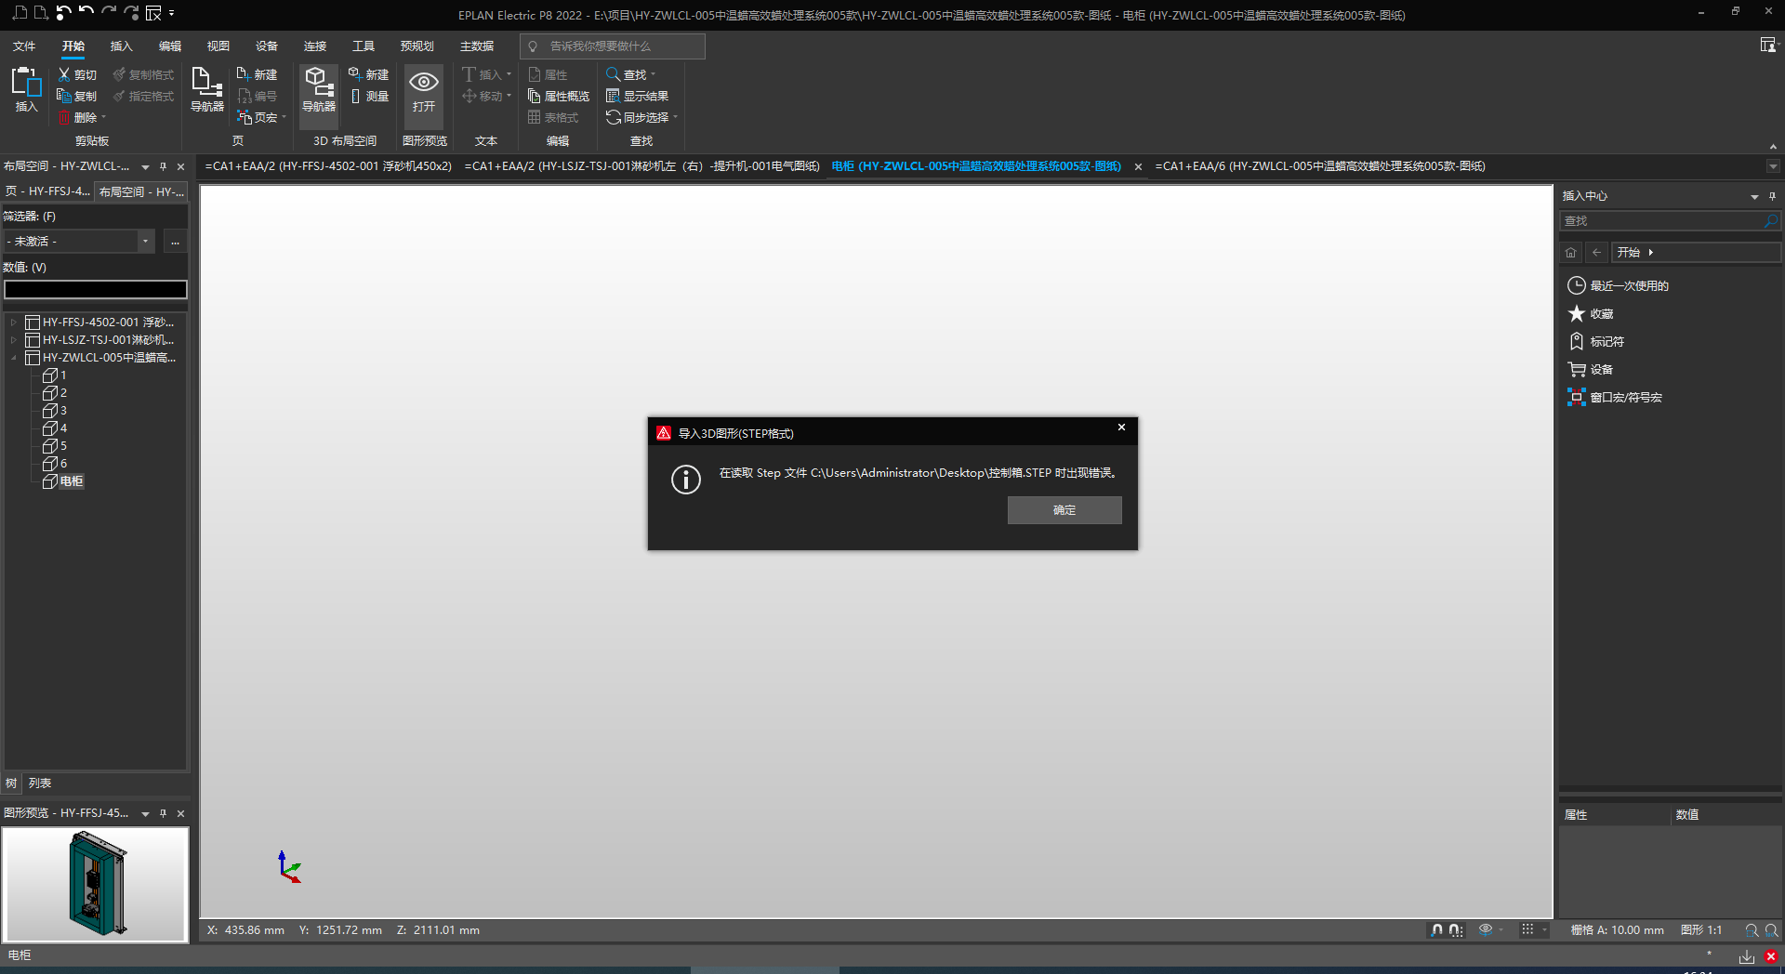The image size is (1785, 974).
Task: Open graphical preview with the eye icon
Action: click(x=424, y=89)
